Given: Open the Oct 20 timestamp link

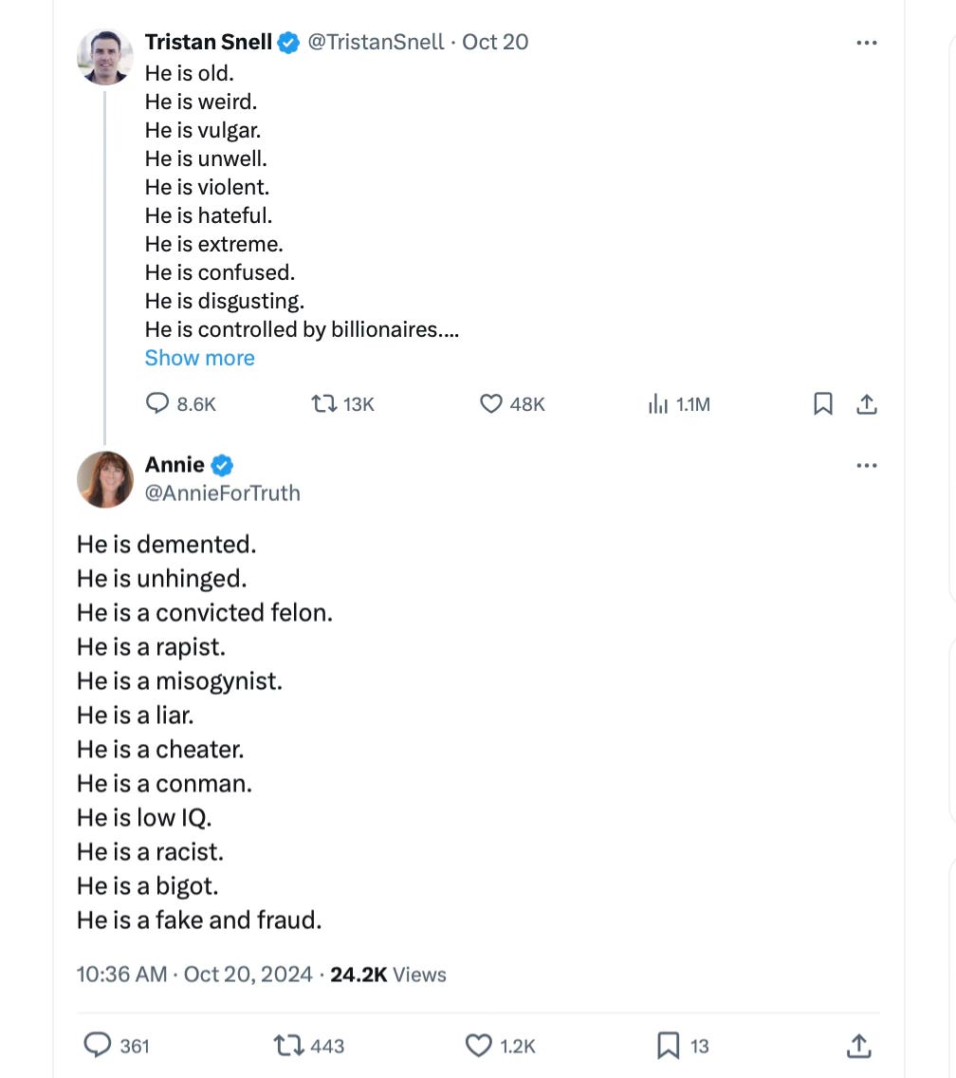Looking at the screenshot, I should pyautogui.click(x=495, y=42).
